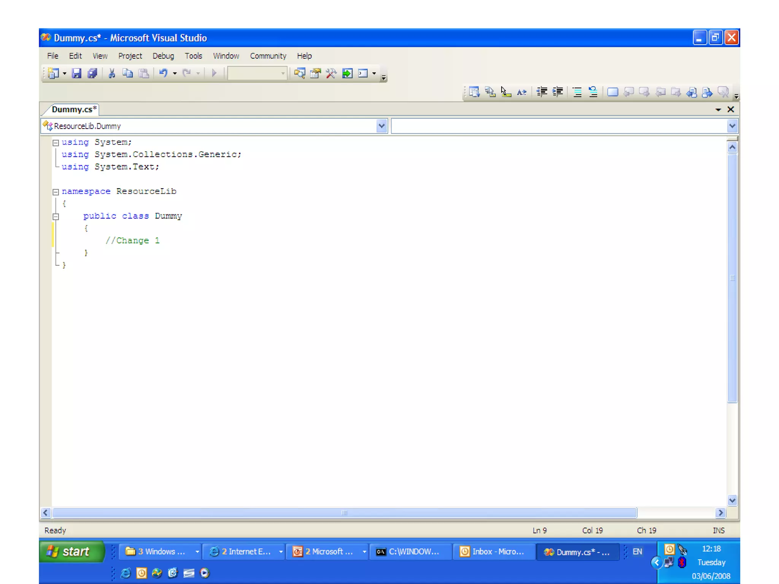This screenshot has width=779, height=584.
Task: Collapse the Dummy class outline
Action: 56,216
